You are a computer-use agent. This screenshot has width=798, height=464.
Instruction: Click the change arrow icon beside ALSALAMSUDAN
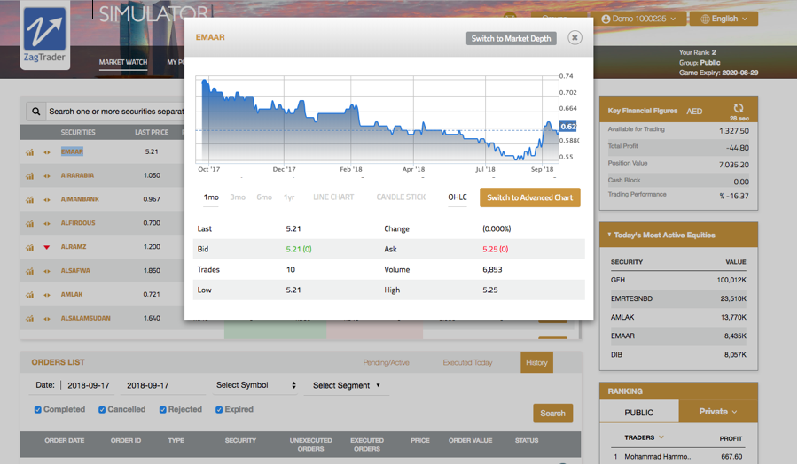[47, 319]
